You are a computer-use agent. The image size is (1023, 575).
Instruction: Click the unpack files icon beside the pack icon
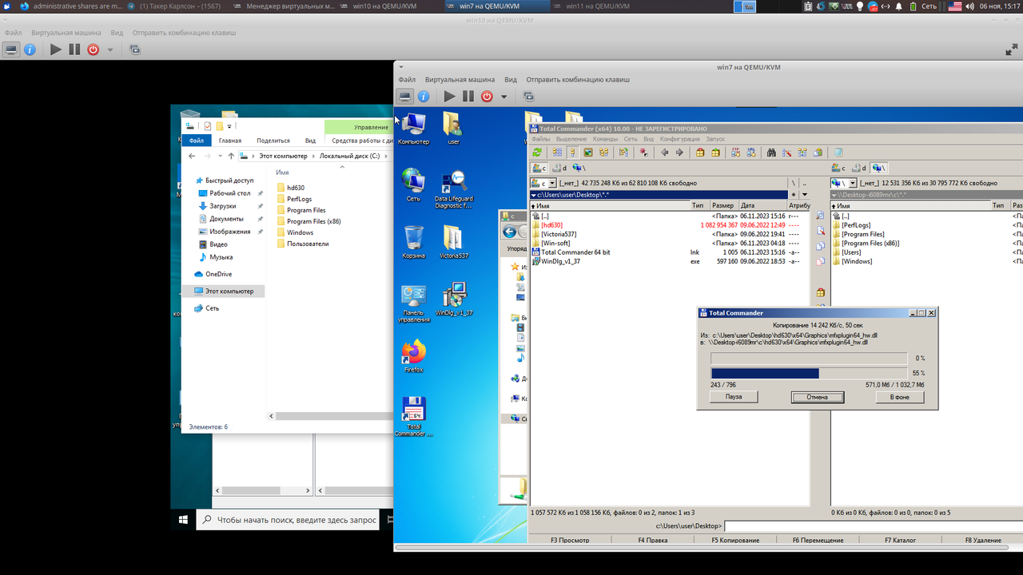(x=715, y=153)
